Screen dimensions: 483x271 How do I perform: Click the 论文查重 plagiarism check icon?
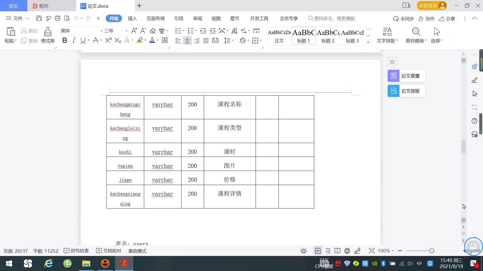point(393,76)
